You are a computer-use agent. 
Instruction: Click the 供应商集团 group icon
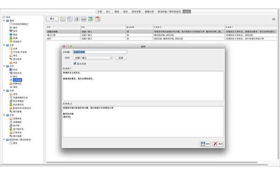point(11,101)
